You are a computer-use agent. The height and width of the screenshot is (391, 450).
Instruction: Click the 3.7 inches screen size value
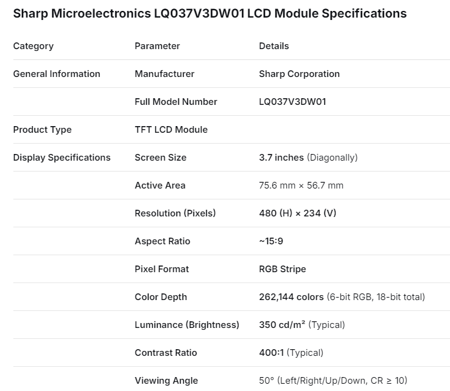(281, 158)
